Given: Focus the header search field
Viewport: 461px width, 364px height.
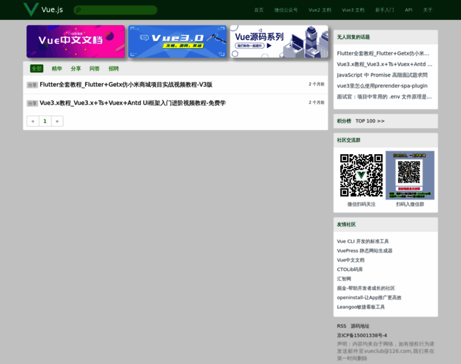Looking at the screenshot, I should [x=115, y=10].
